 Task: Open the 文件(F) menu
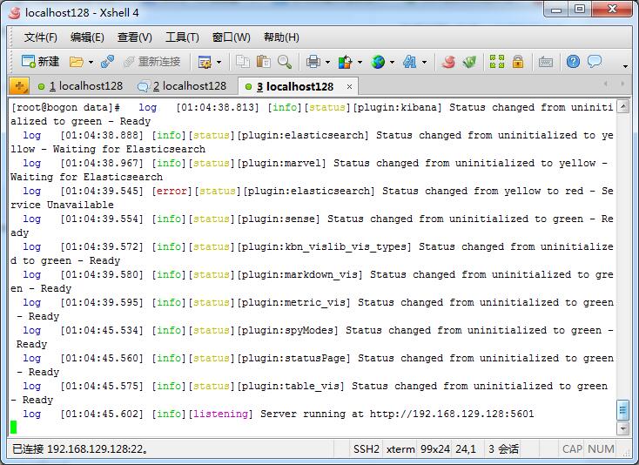[x=40, y=37]
